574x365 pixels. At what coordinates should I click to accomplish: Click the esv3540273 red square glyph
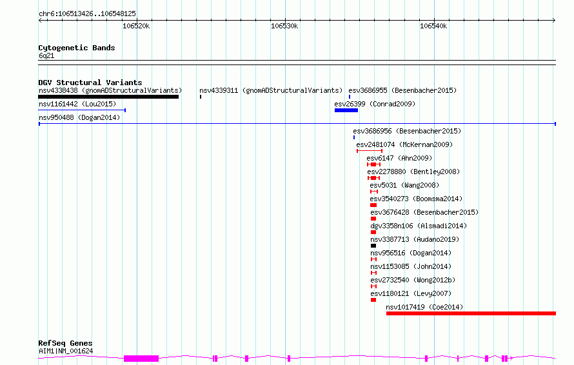click(373, 205)
